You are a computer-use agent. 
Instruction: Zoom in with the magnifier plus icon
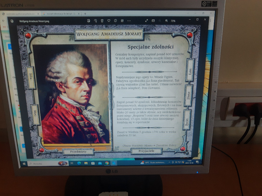click(x=167, y=21)
